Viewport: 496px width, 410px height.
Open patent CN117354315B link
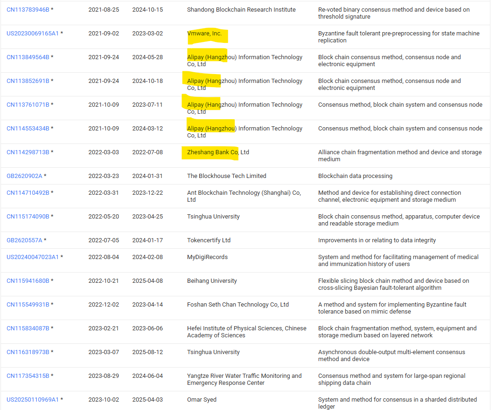[x=28, y=376]
